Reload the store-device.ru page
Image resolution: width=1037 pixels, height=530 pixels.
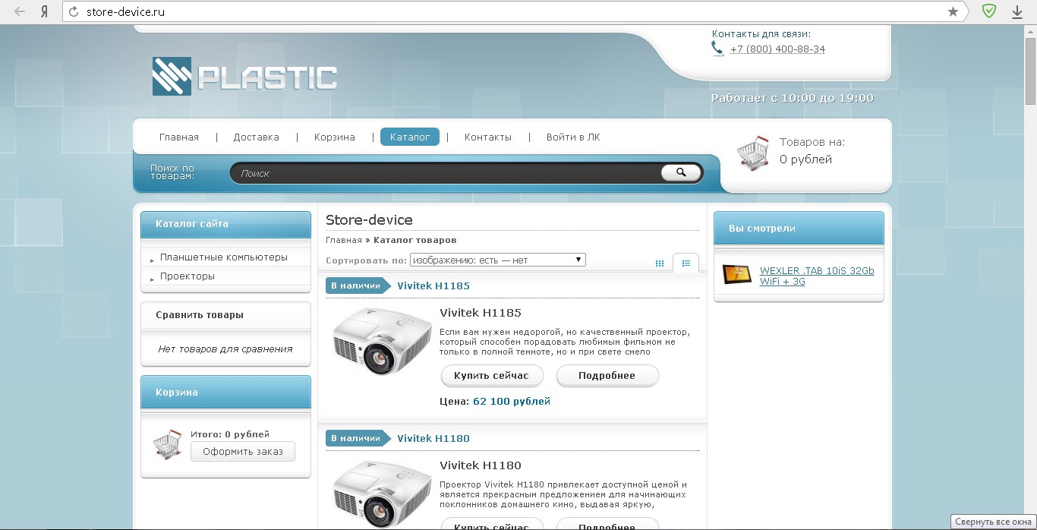click(x=74, y=11)
